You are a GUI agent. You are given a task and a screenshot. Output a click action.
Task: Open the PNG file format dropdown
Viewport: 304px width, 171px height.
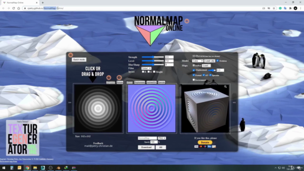tap(161, 138)
